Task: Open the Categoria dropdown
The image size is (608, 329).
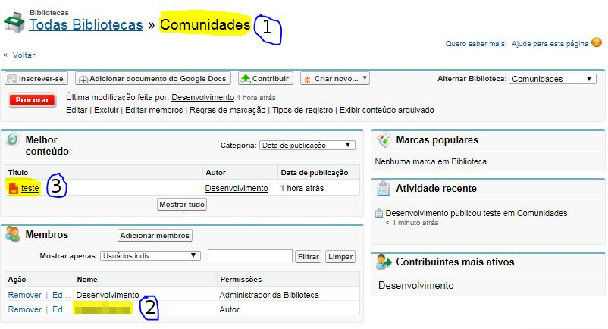Action: tap(307, 146)
